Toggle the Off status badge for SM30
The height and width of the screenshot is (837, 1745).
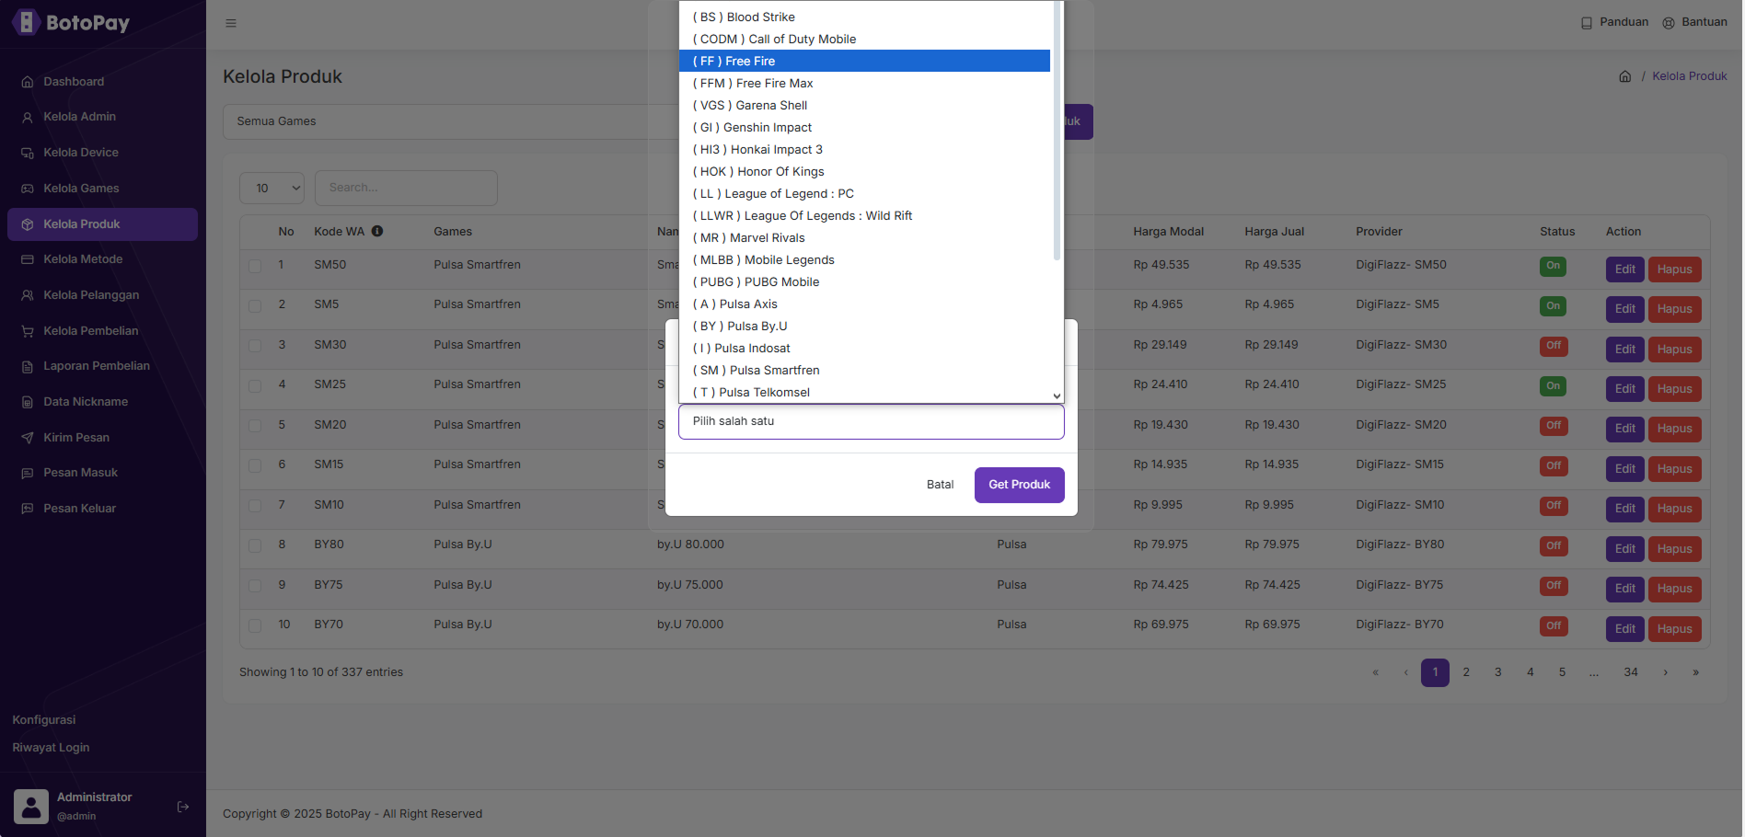(x=1554, y=346)
